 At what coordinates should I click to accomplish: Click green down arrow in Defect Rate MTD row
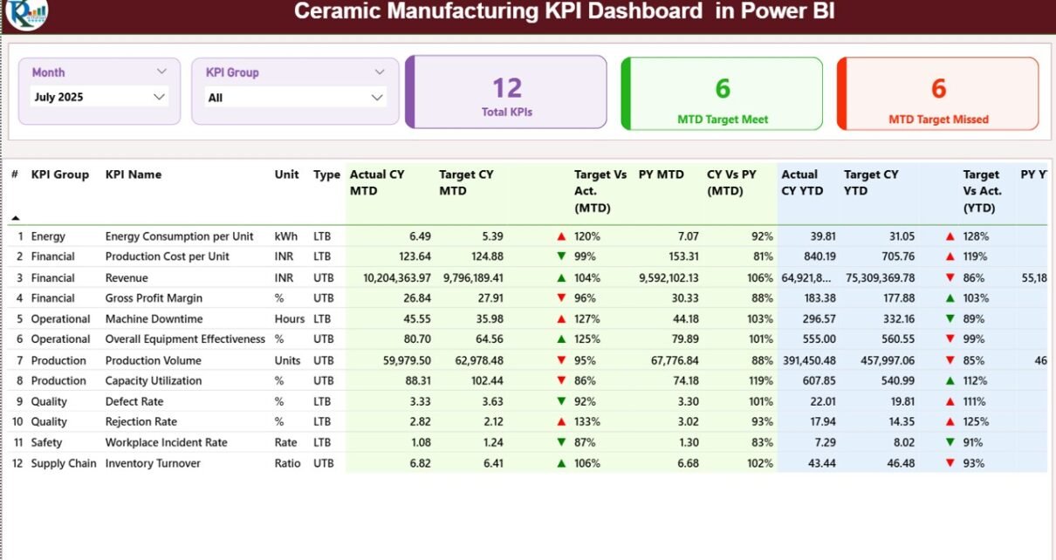561,402
